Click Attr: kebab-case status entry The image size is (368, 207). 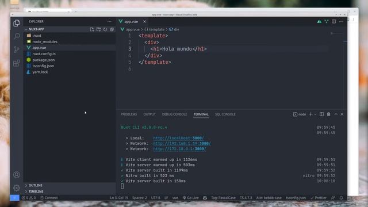tap(269, 198)
